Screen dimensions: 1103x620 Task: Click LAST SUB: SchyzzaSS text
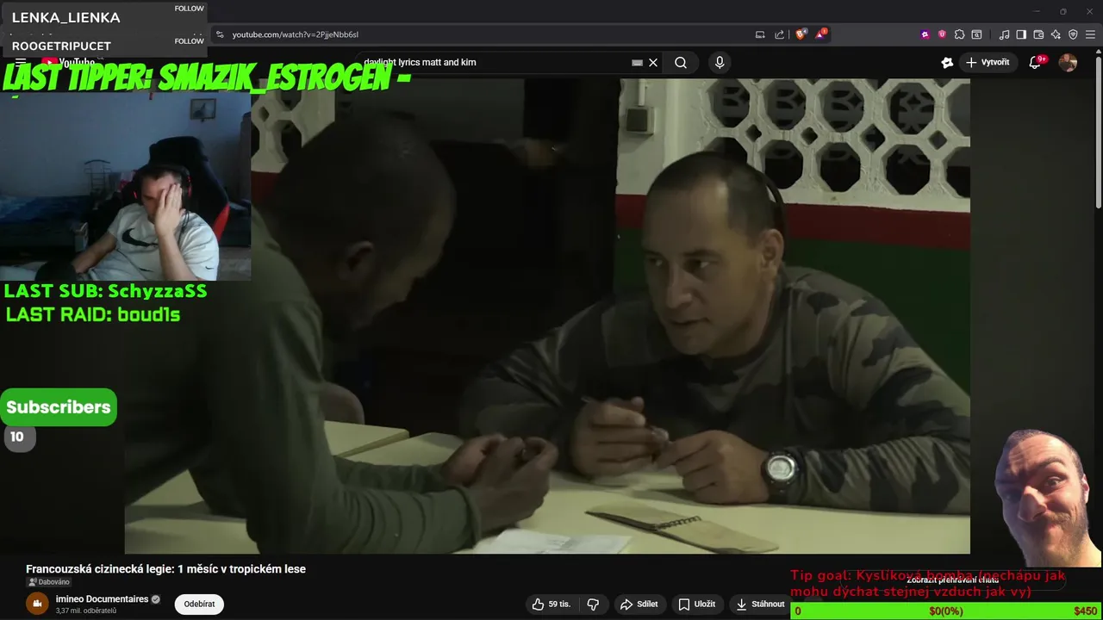click(105, 291)
